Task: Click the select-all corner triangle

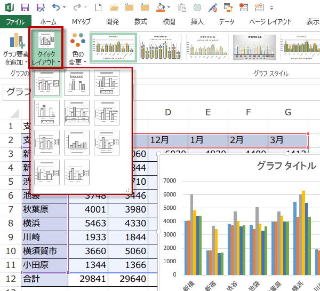Action: (x=15, y=113)
